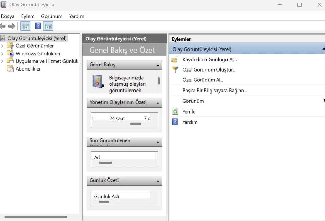Click the green refresh icon beside Yenile
The width and height of the screenshot is (325, 221).
coord(175,112)
